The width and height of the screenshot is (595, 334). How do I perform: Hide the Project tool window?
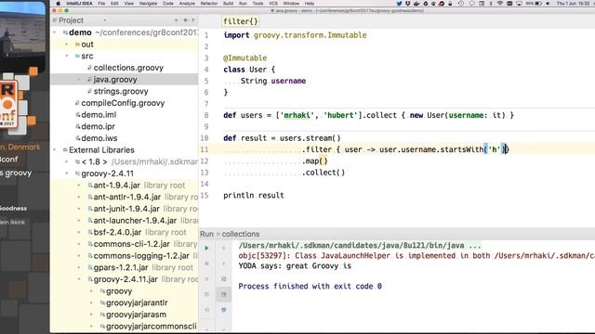click(194, 20)
